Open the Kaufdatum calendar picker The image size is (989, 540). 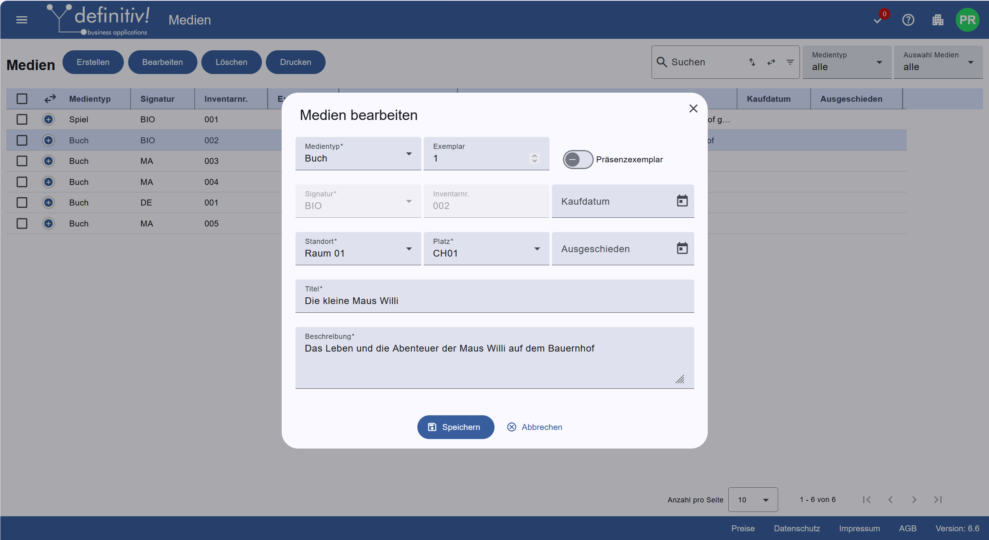click(x=682, y=201)
